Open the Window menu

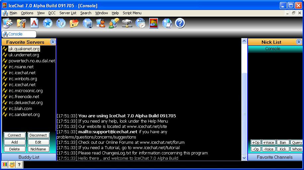[101, 13]
